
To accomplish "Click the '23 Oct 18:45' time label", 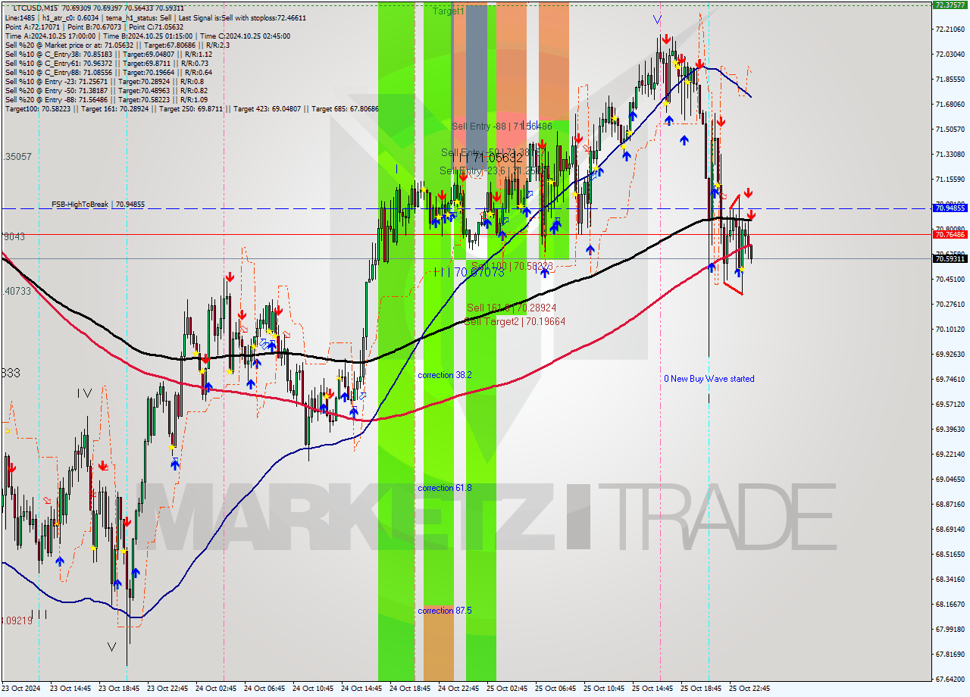I will [120, 689].
